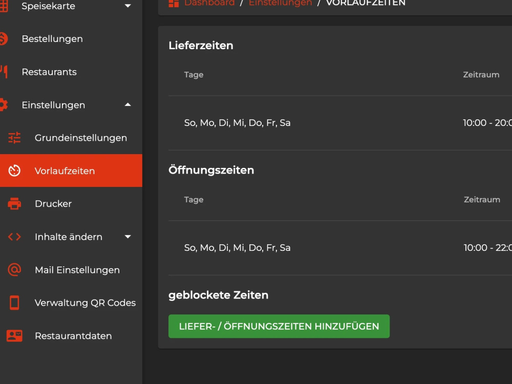Click the Einstellungen gear icon
Image resolution: width=512 pixels, height=384 pixels.
(4, 105)
